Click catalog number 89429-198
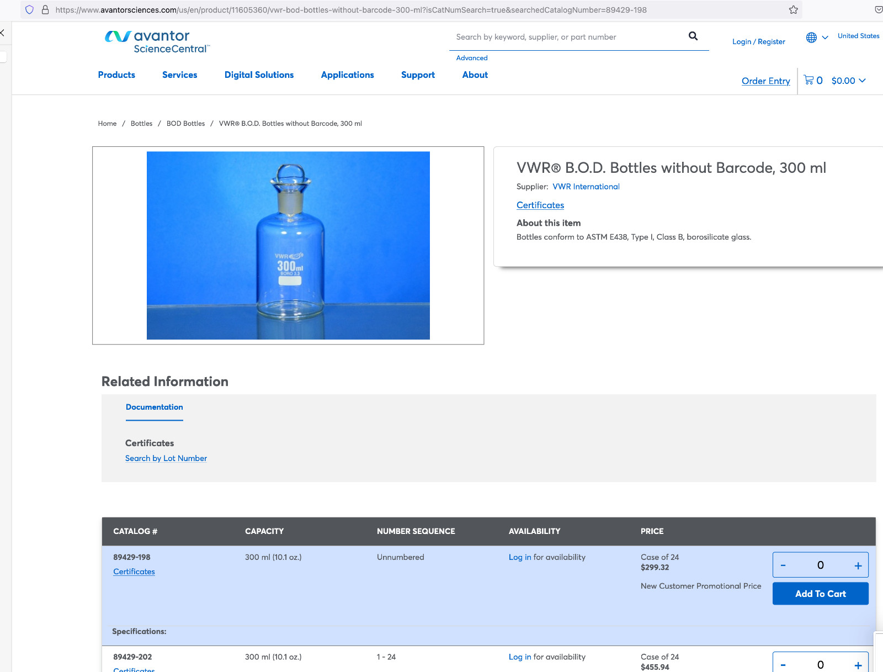 pyautogui.click(x=132, y=557)
